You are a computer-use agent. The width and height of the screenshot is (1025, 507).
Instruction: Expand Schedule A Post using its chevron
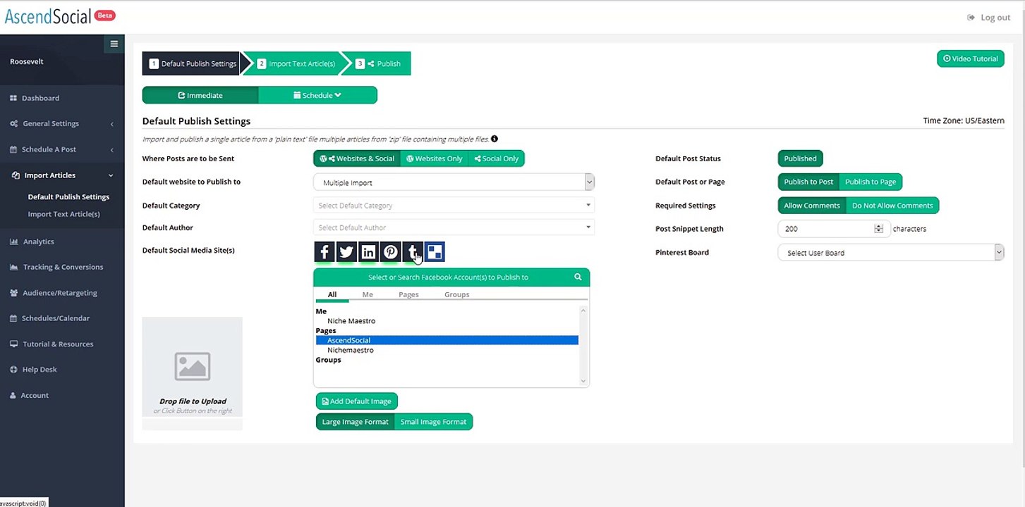[112, 150]
